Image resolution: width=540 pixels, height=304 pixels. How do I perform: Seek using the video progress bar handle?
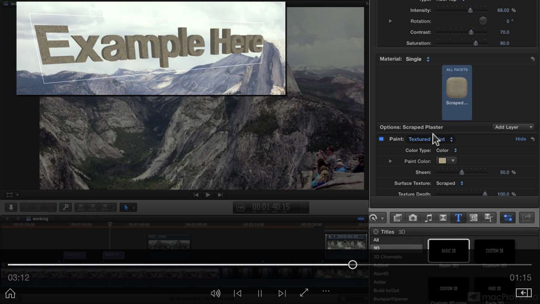tap(352, 265)
